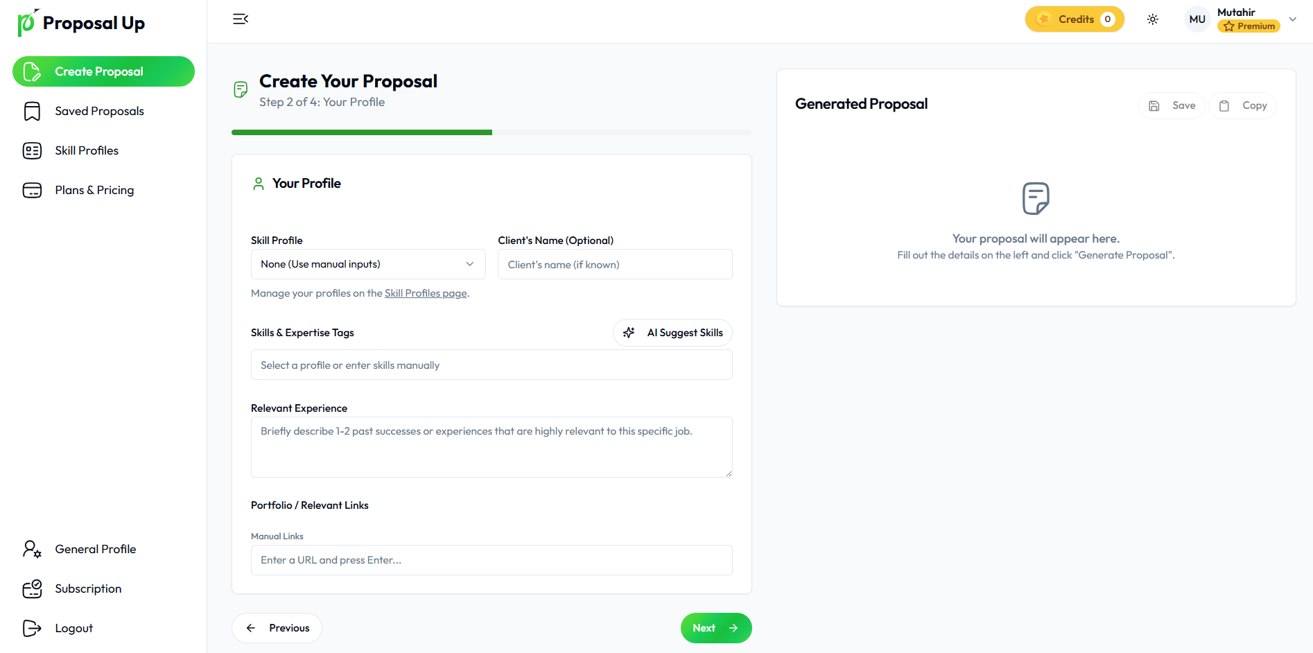The width and height of the screenshot is (1313, 653).
Task: Save the generated proposal
Action: (x=1172, y=105)
